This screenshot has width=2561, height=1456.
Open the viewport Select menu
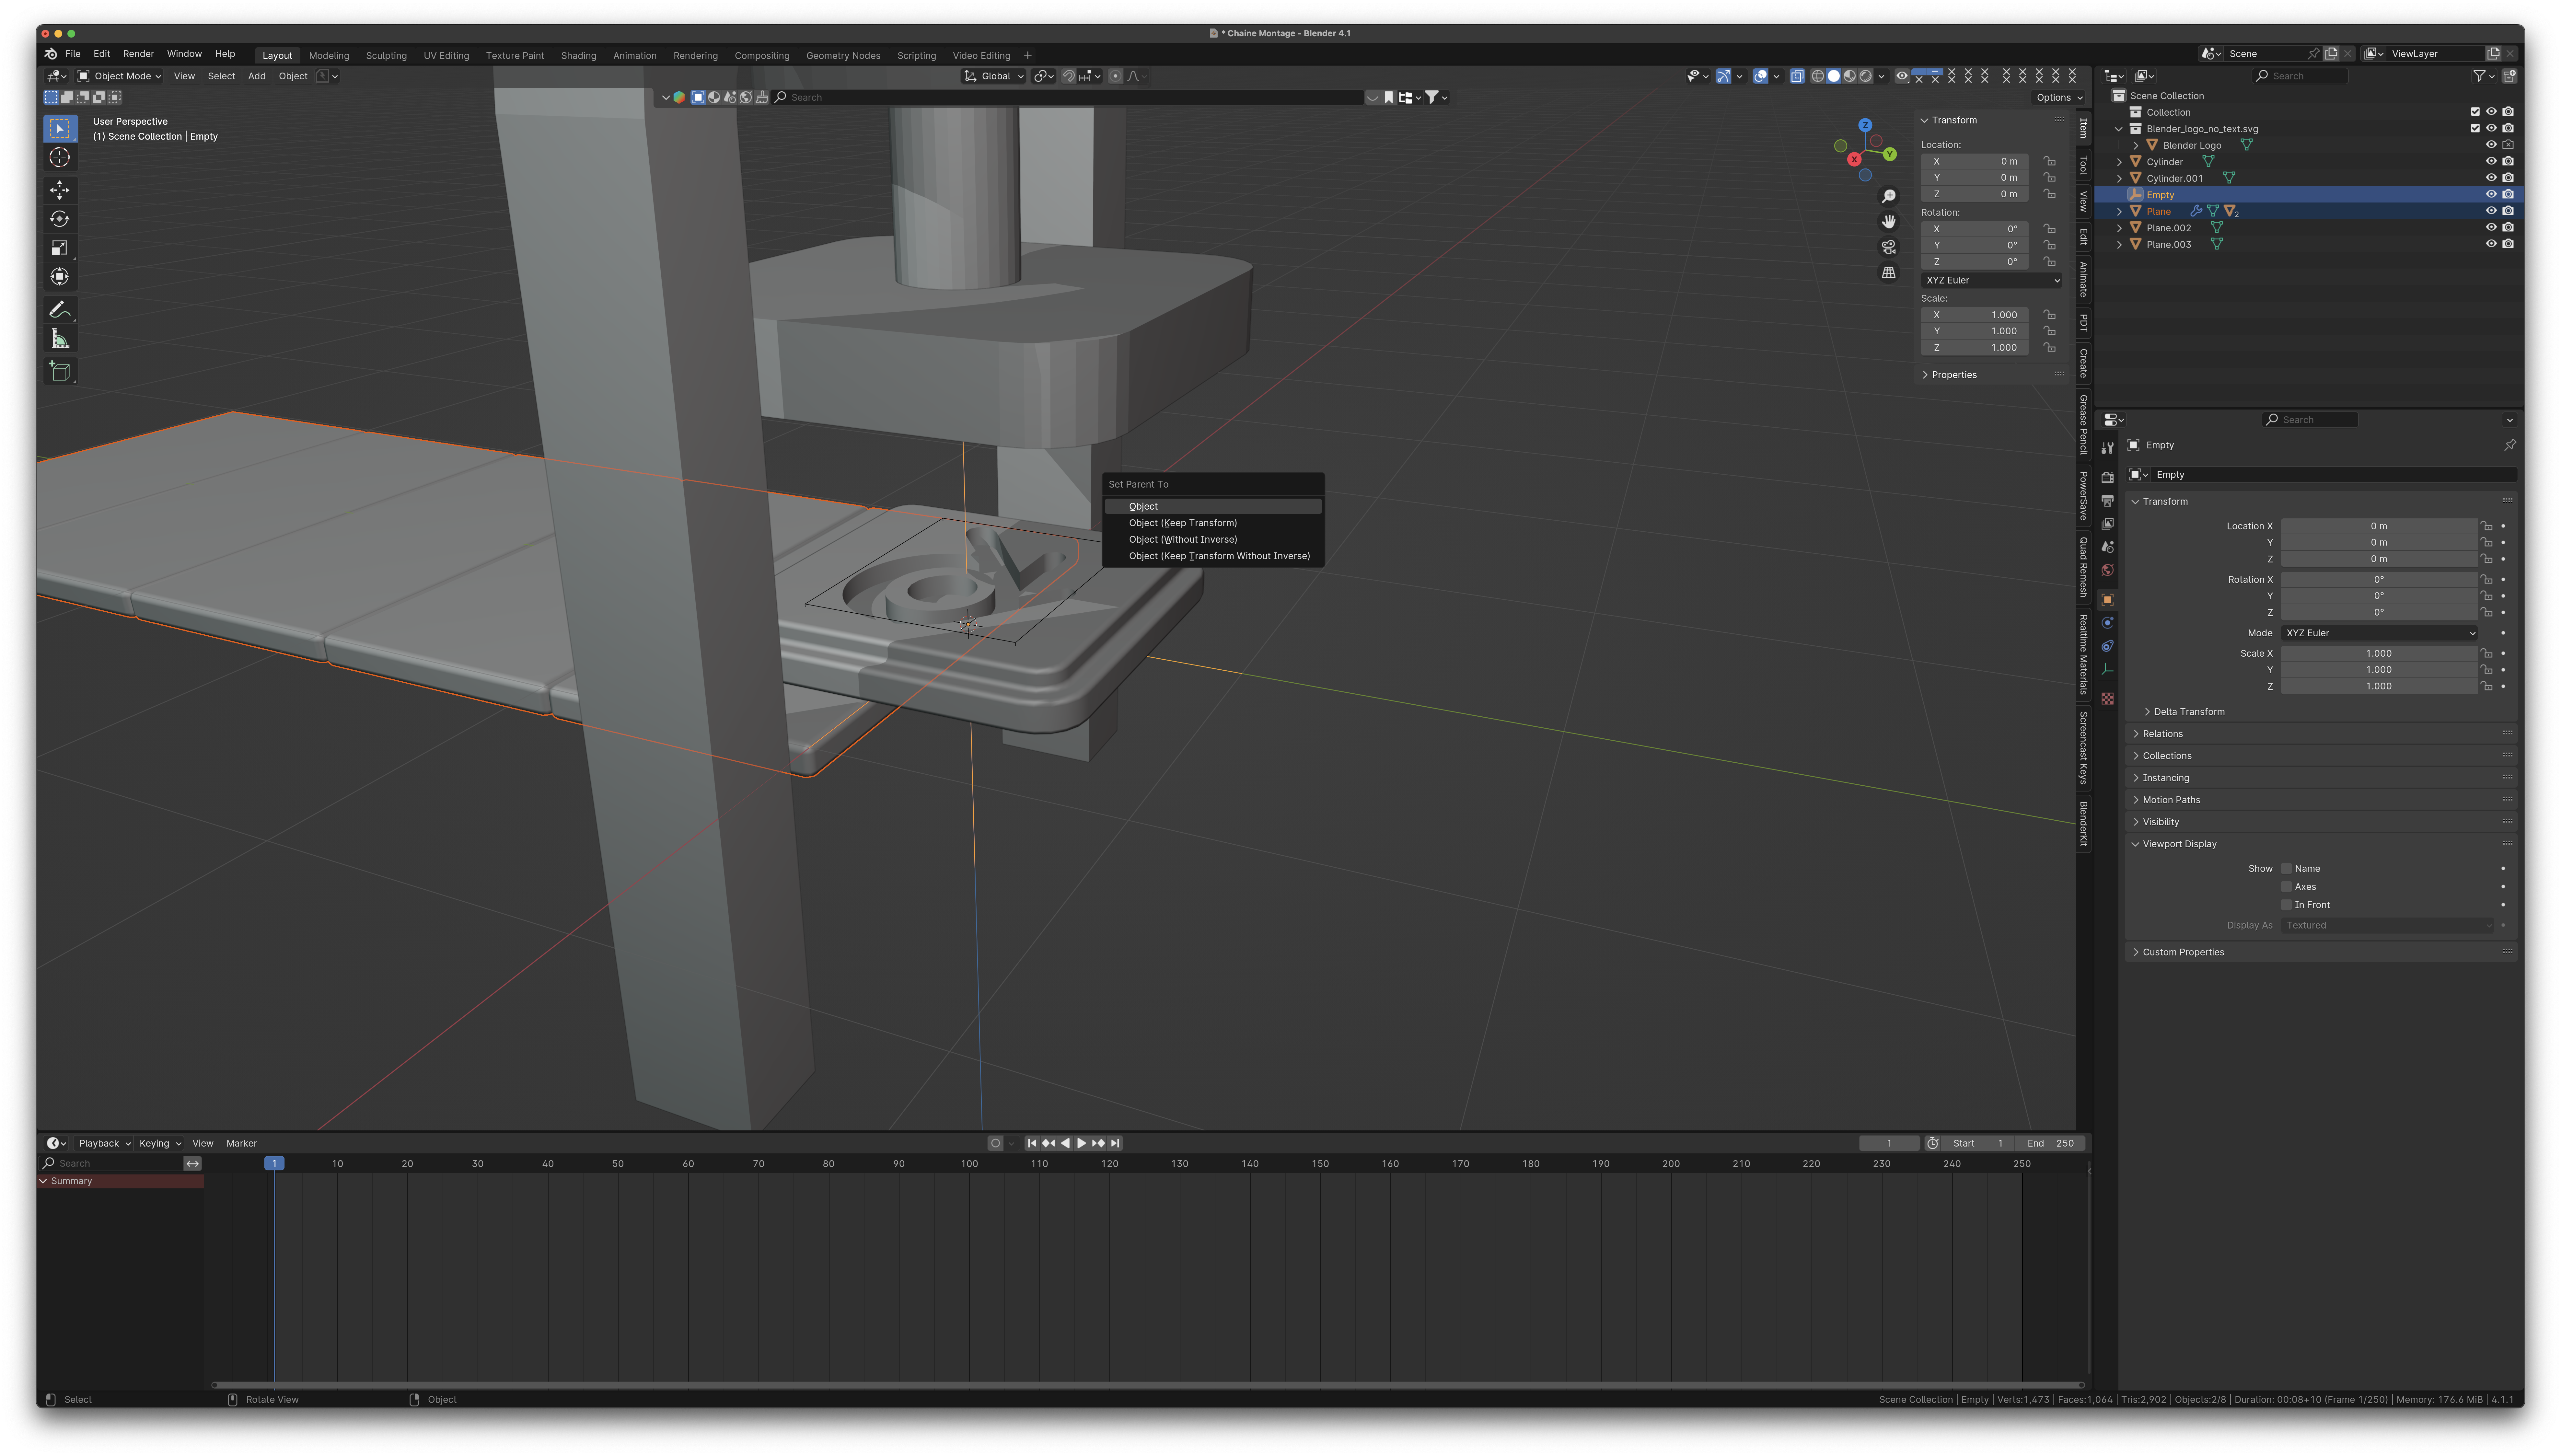(221, 76)
